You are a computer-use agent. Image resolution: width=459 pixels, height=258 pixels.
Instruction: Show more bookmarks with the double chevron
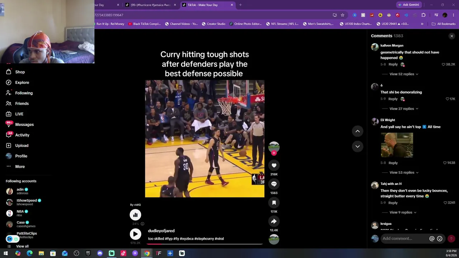[422, 24]
